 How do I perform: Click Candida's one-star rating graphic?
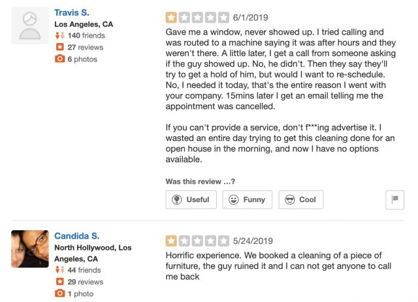[x=197, y=240]
